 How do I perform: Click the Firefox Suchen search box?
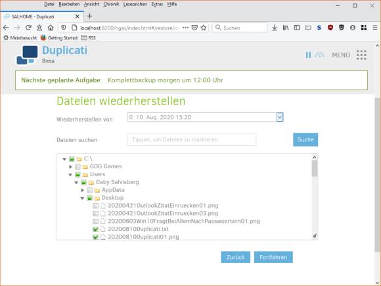coord(240,28)
